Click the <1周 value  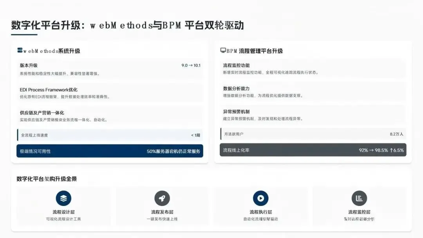click(x=195, y=135)
